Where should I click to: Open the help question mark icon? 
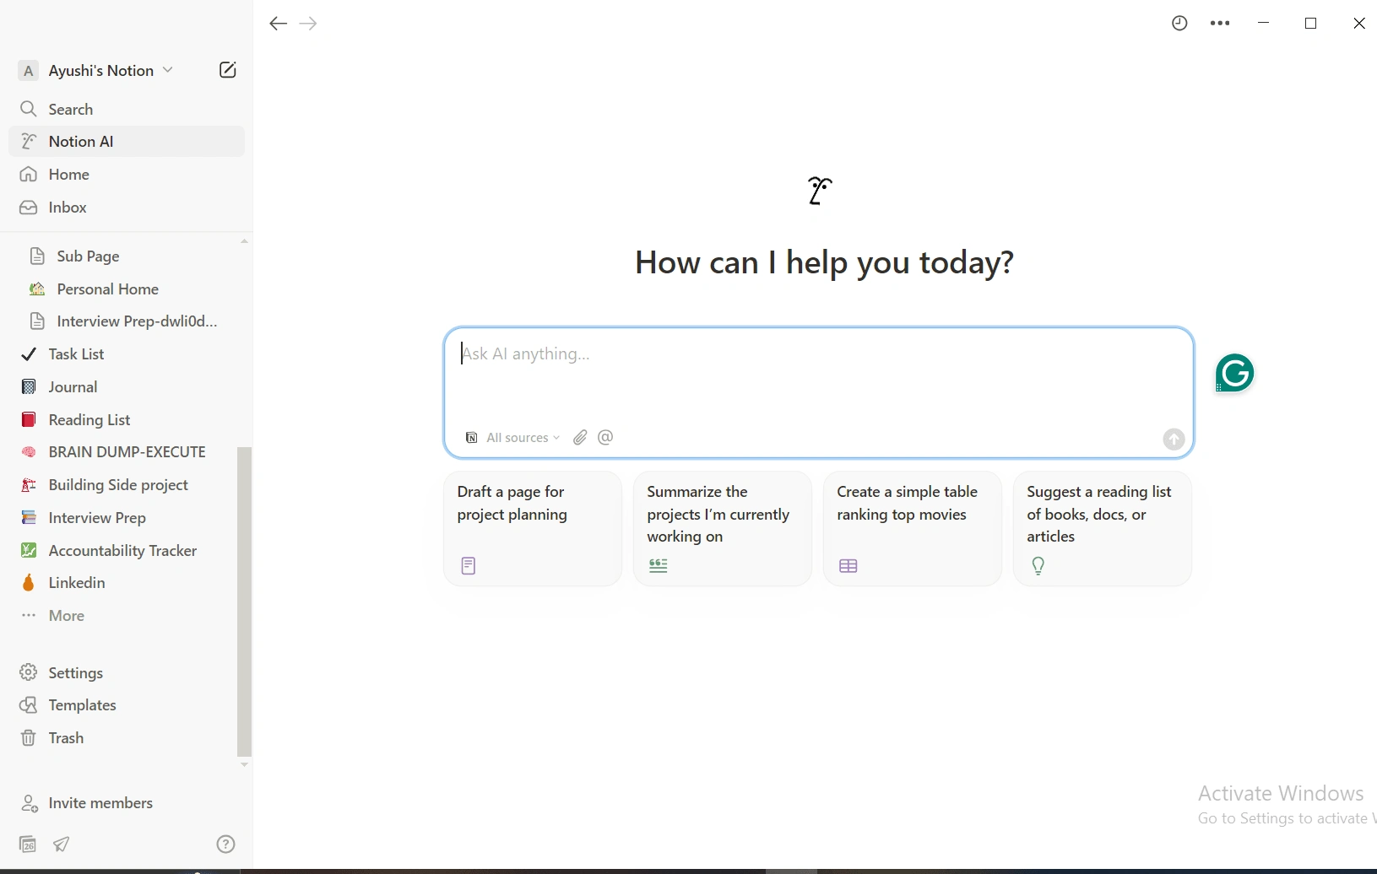[225, 844]
